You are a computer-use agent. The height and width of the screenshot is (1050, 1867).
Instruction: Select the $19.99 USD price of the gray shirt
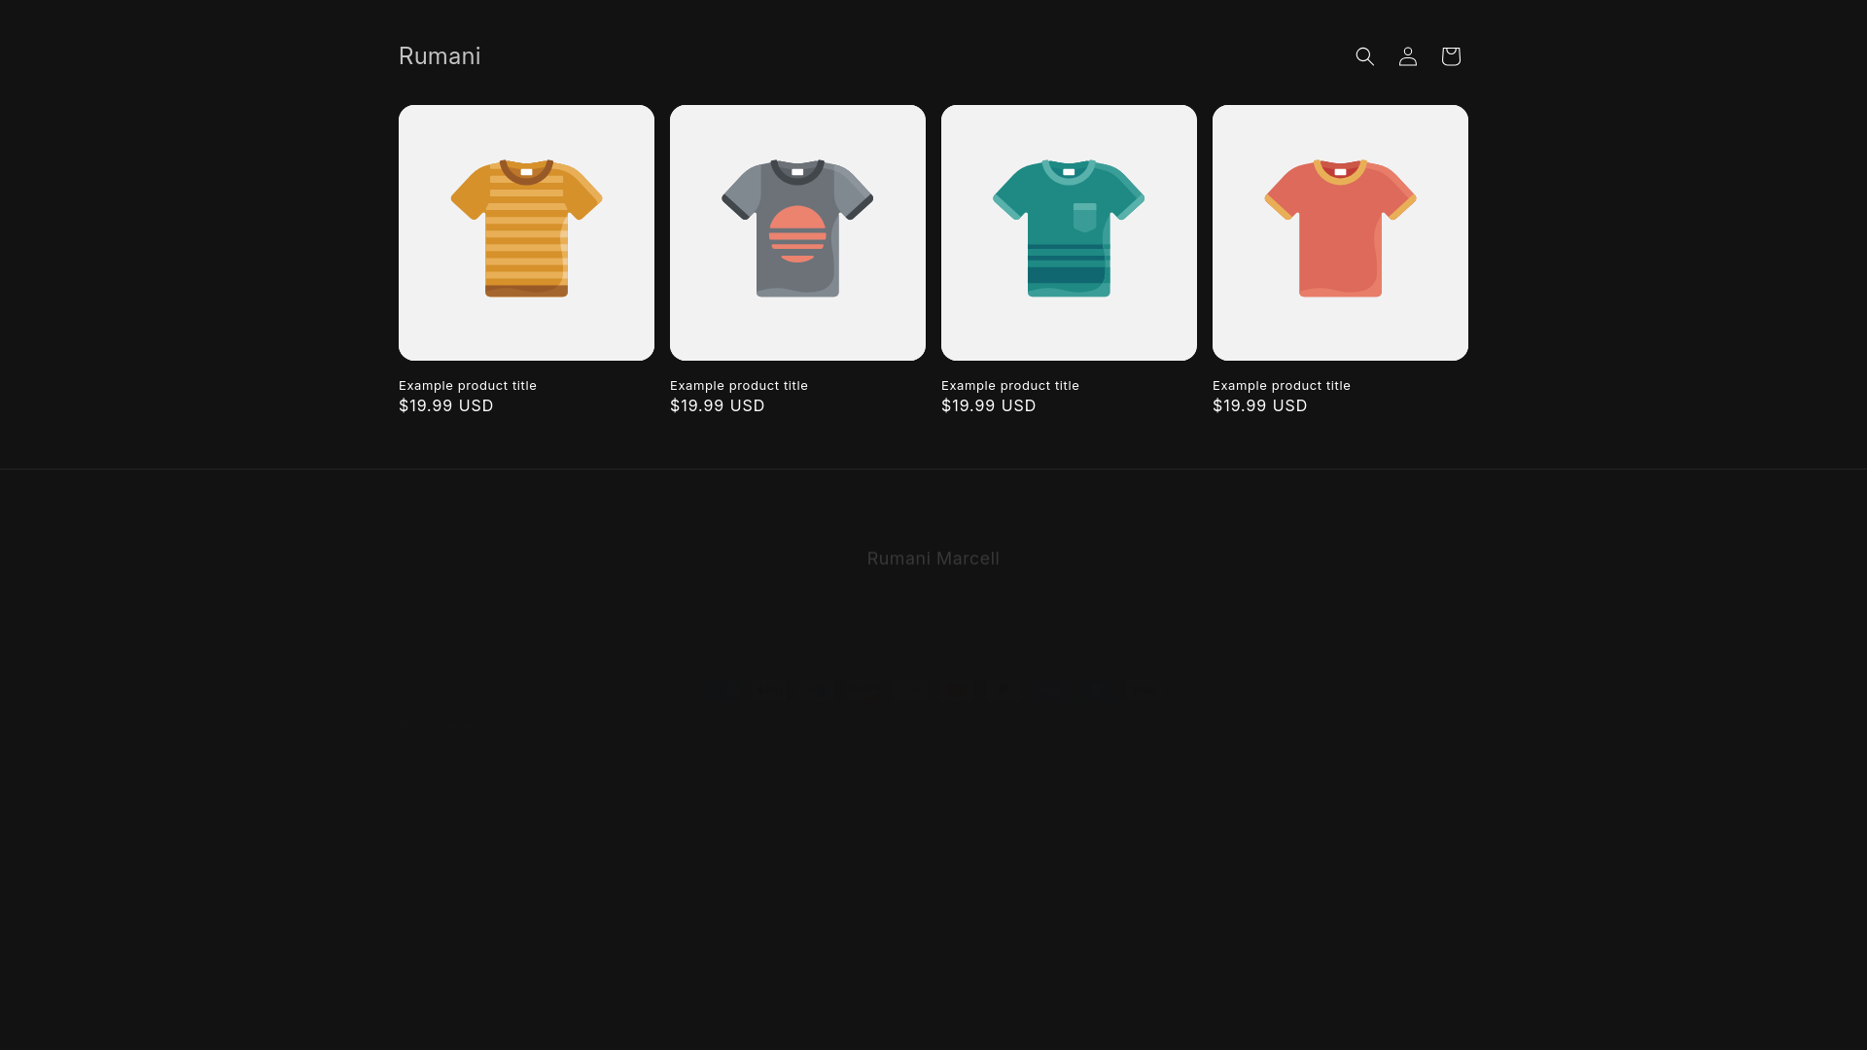click(x=718, y=405)
